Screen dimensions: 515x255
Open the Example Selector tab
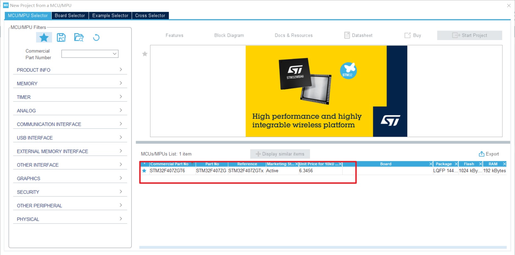tap(110, 16)
